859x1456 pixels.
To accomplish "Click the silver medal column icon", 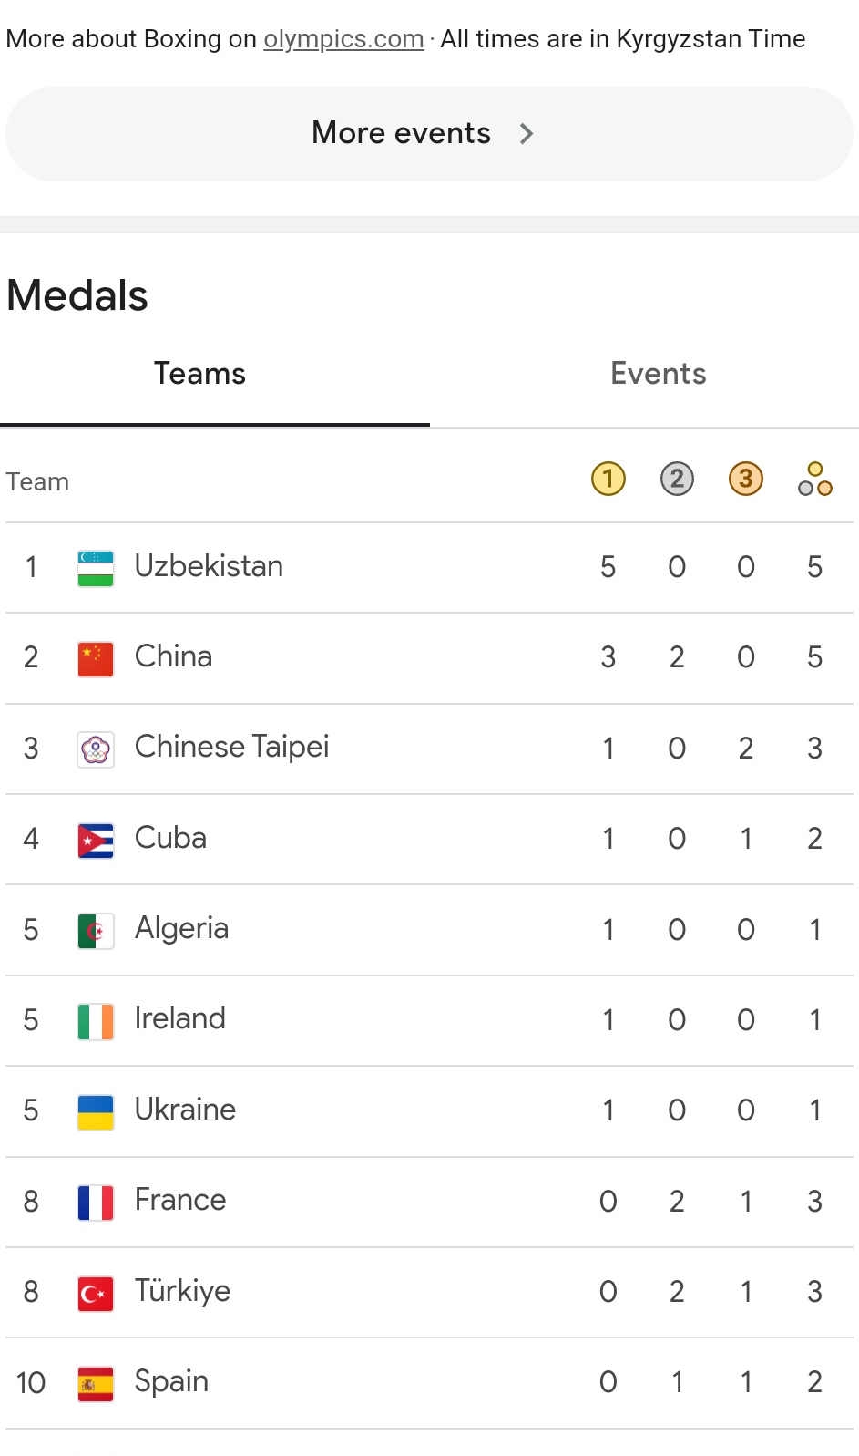I will pyautogui.click(x=677, y=479).
